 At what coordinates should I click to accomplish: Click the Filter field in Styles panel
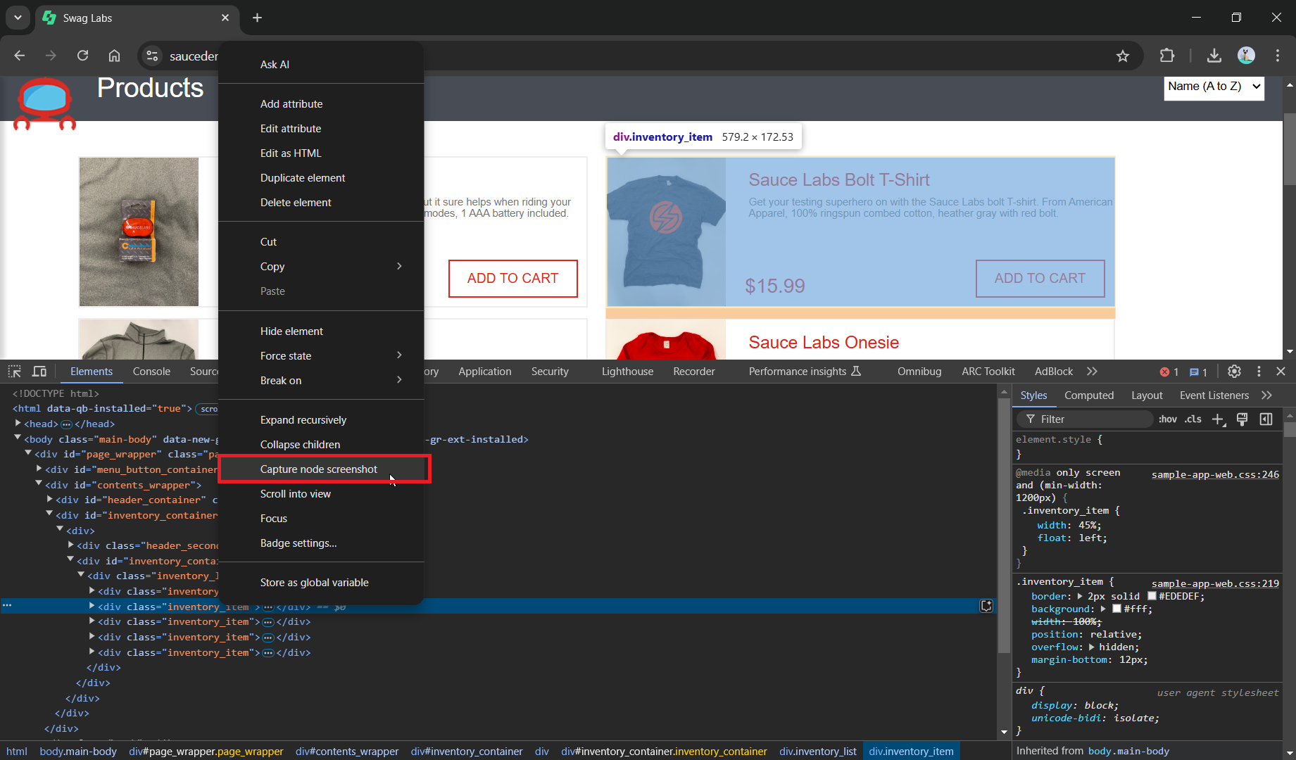tap(1084, 419)
